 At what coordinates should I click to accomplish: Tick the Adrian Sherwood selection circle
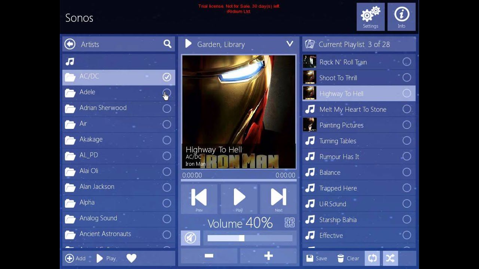[x=167, y=108]
